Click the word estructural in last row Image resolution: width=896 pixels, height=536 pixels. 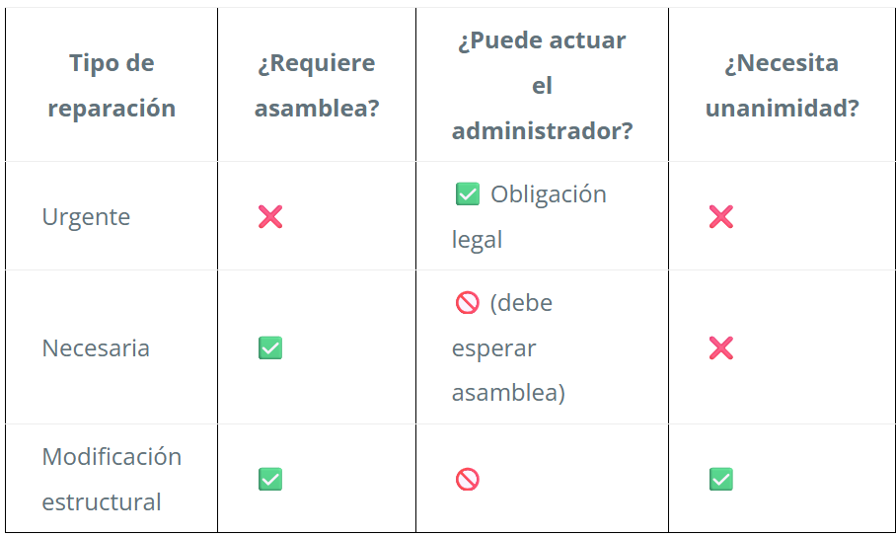pyautogui.click(x=102, y=502)
